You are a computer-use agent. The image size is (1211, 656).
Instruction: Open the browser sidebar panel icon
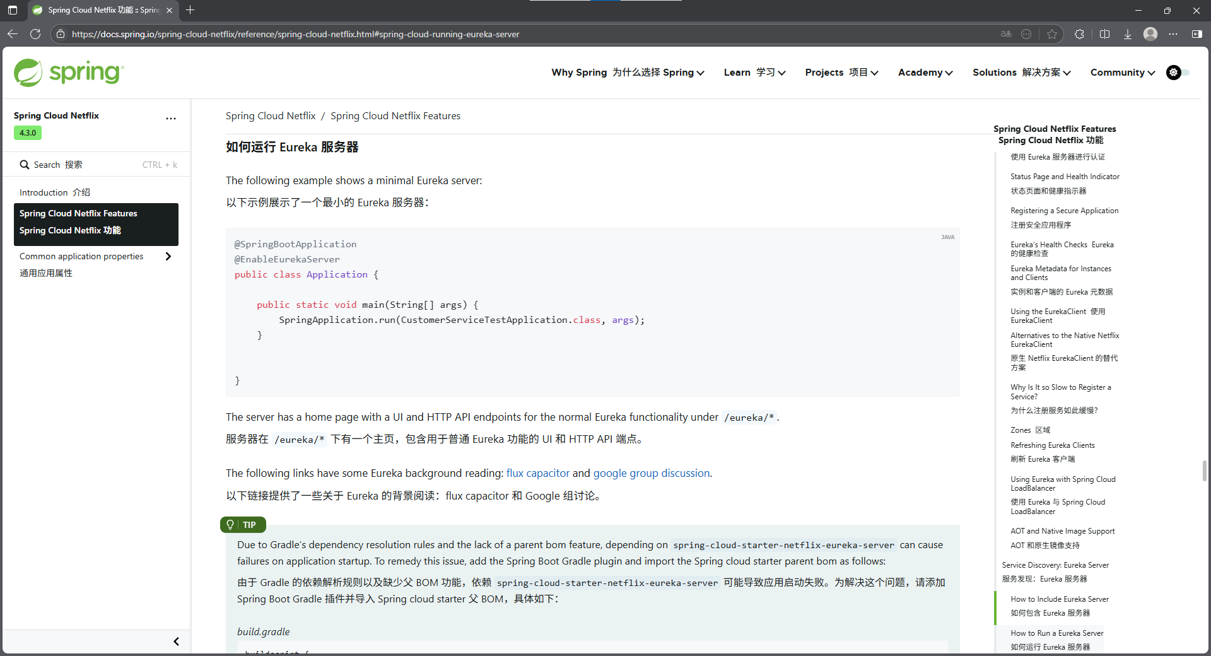point(1196,34)
